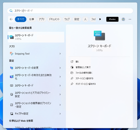
Task: Open スクリーン セーバーの有効化または無効化 setting
Action: [x=36, y=77]
